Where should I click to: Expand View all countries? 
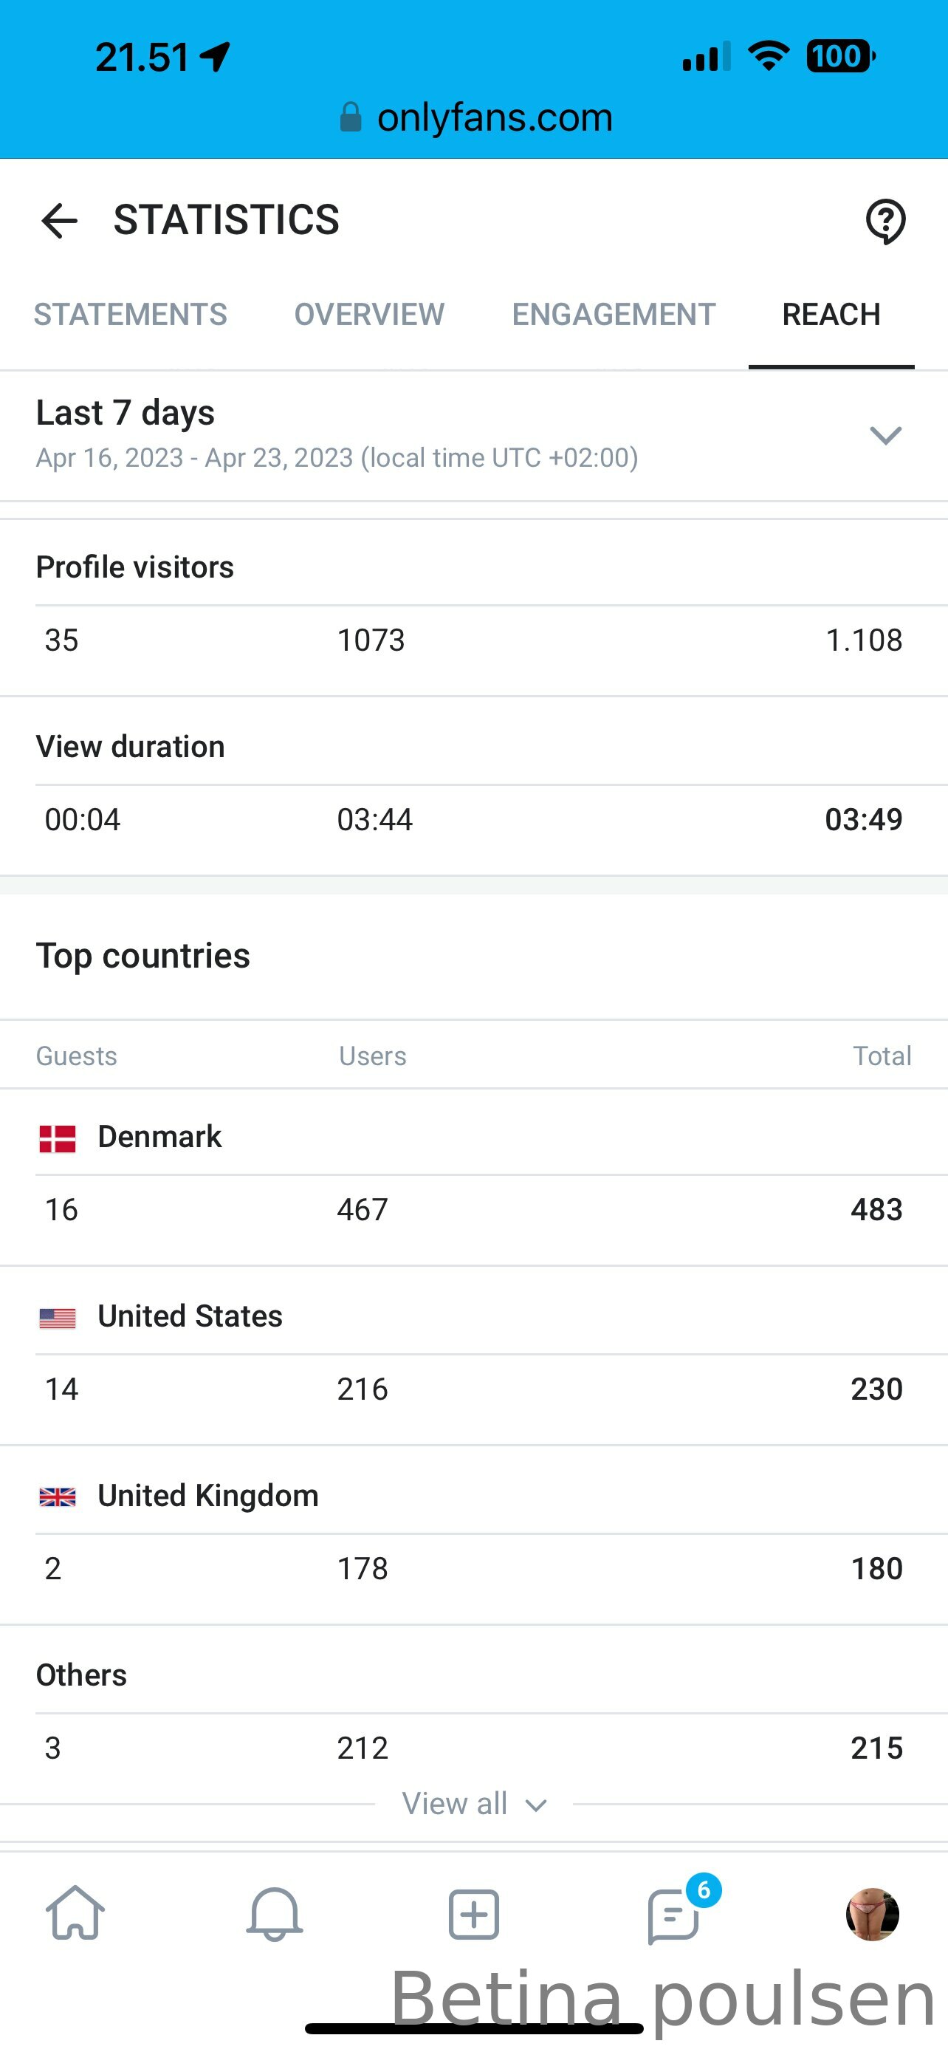473,1804
